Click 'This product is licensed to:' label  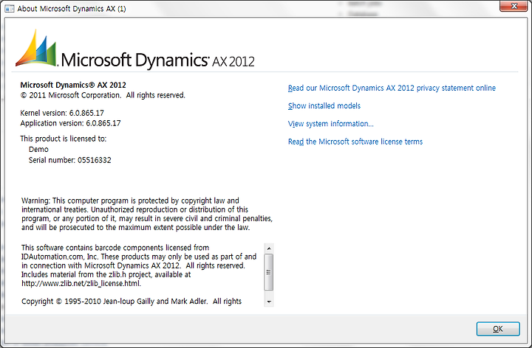[63, 139]
